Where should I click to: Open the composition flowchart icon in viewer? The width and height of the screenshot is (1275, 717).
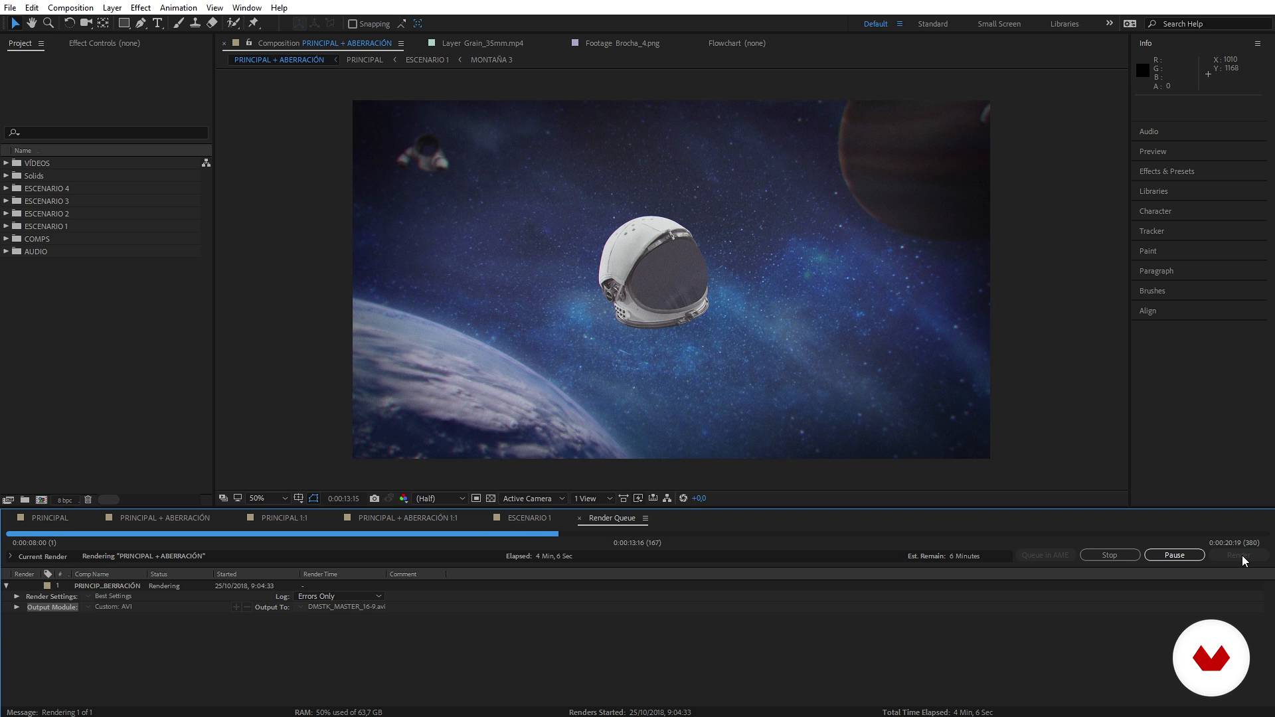(x=667, y=499)
